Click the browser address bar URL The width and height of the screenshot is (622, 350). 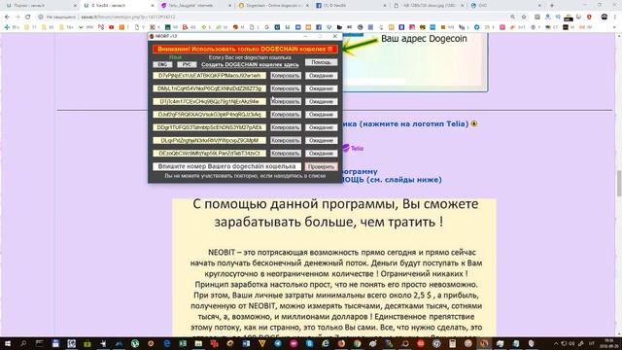128,17
